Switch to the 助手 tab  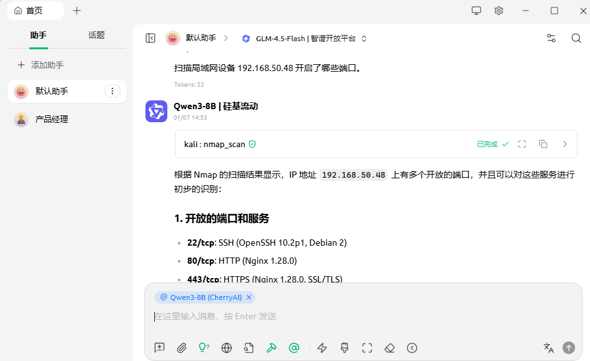pos(38,36)
